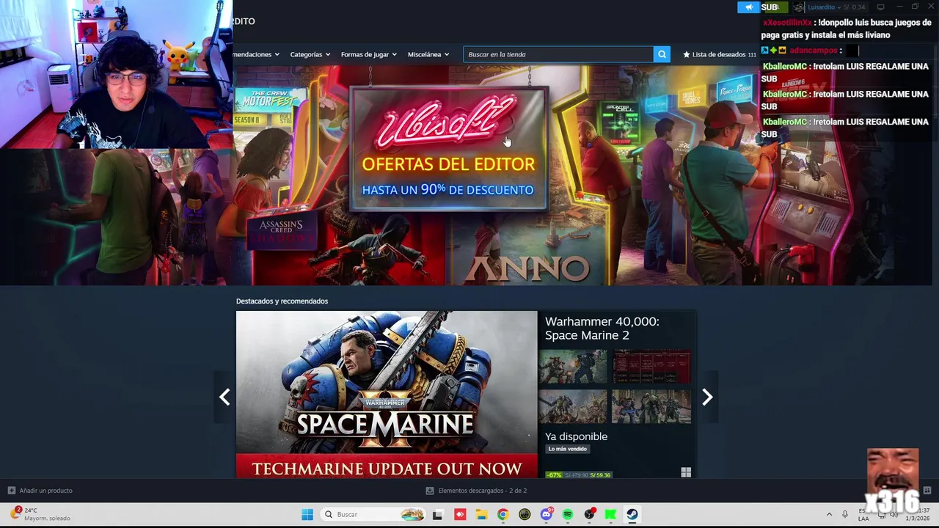View first Space Marine 2 screenshot thumbnail
Image resolution: width=939 pixels, height=528 pixels.
tap(573, 366)
